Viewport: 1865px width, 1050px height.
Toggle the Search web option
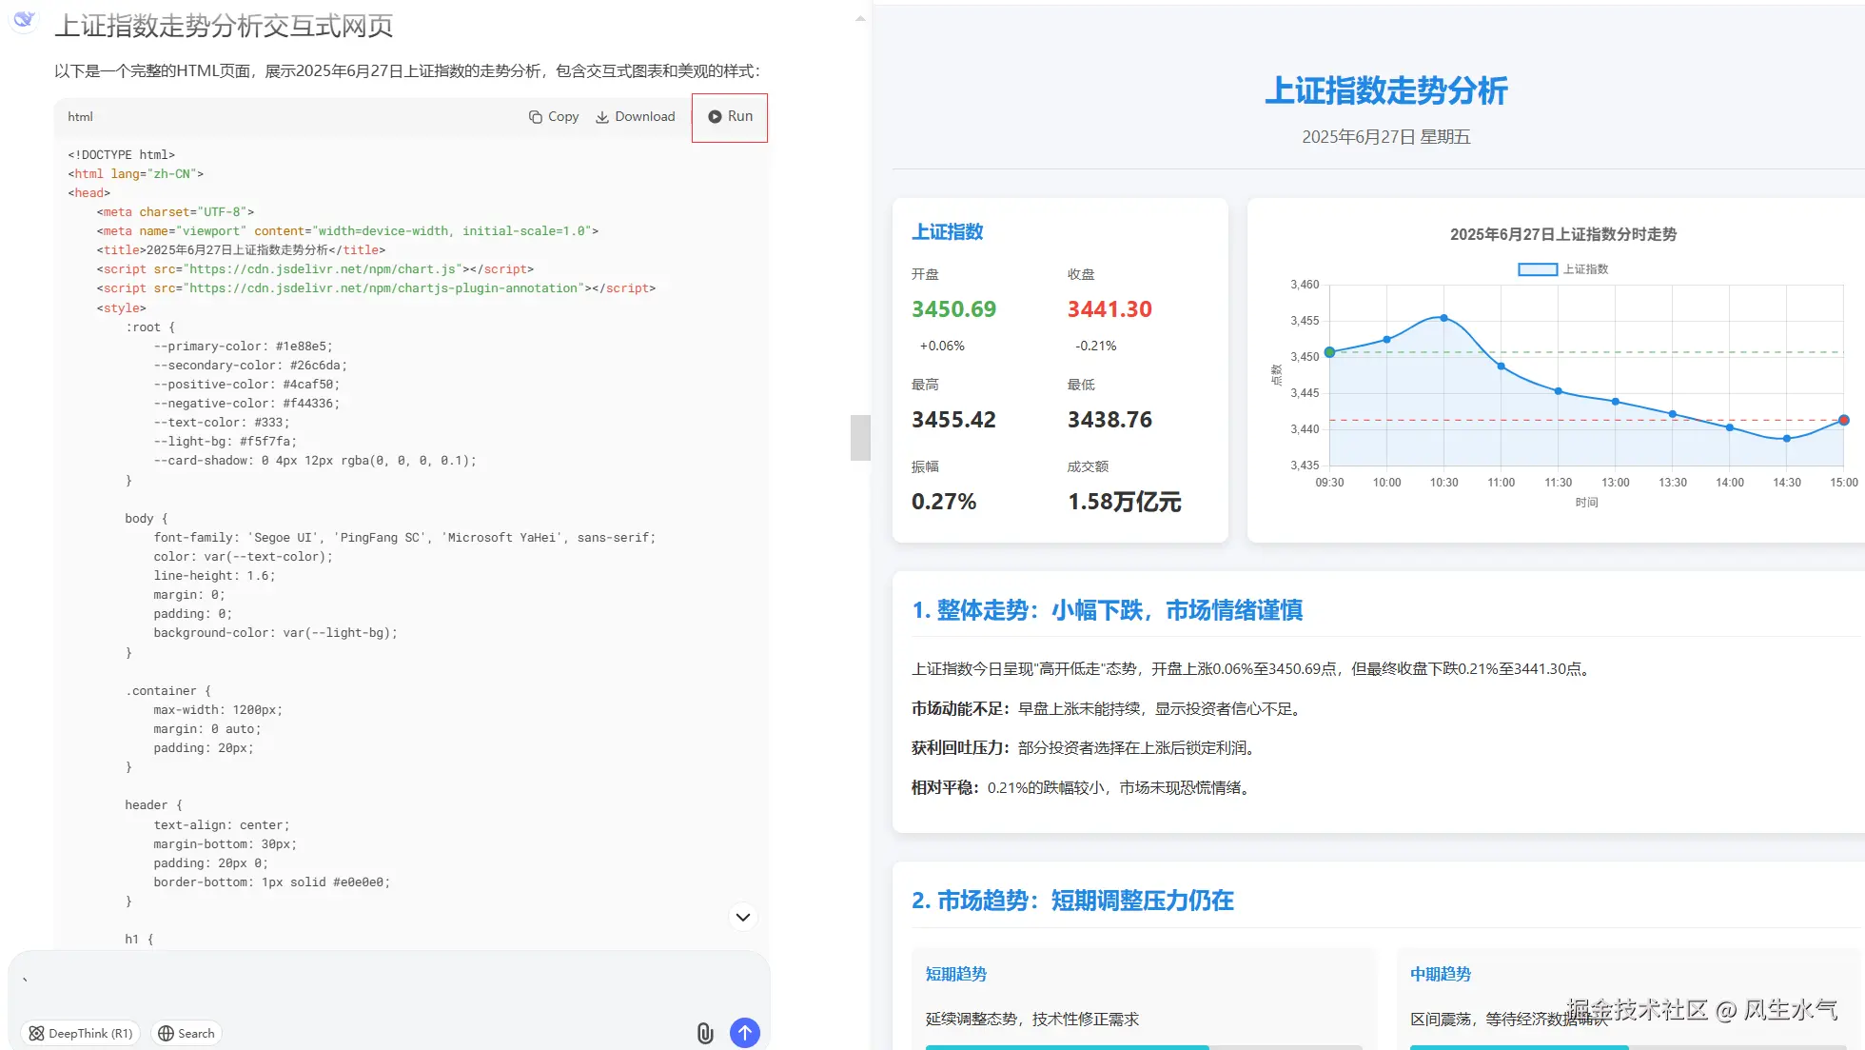[186, 1033]
